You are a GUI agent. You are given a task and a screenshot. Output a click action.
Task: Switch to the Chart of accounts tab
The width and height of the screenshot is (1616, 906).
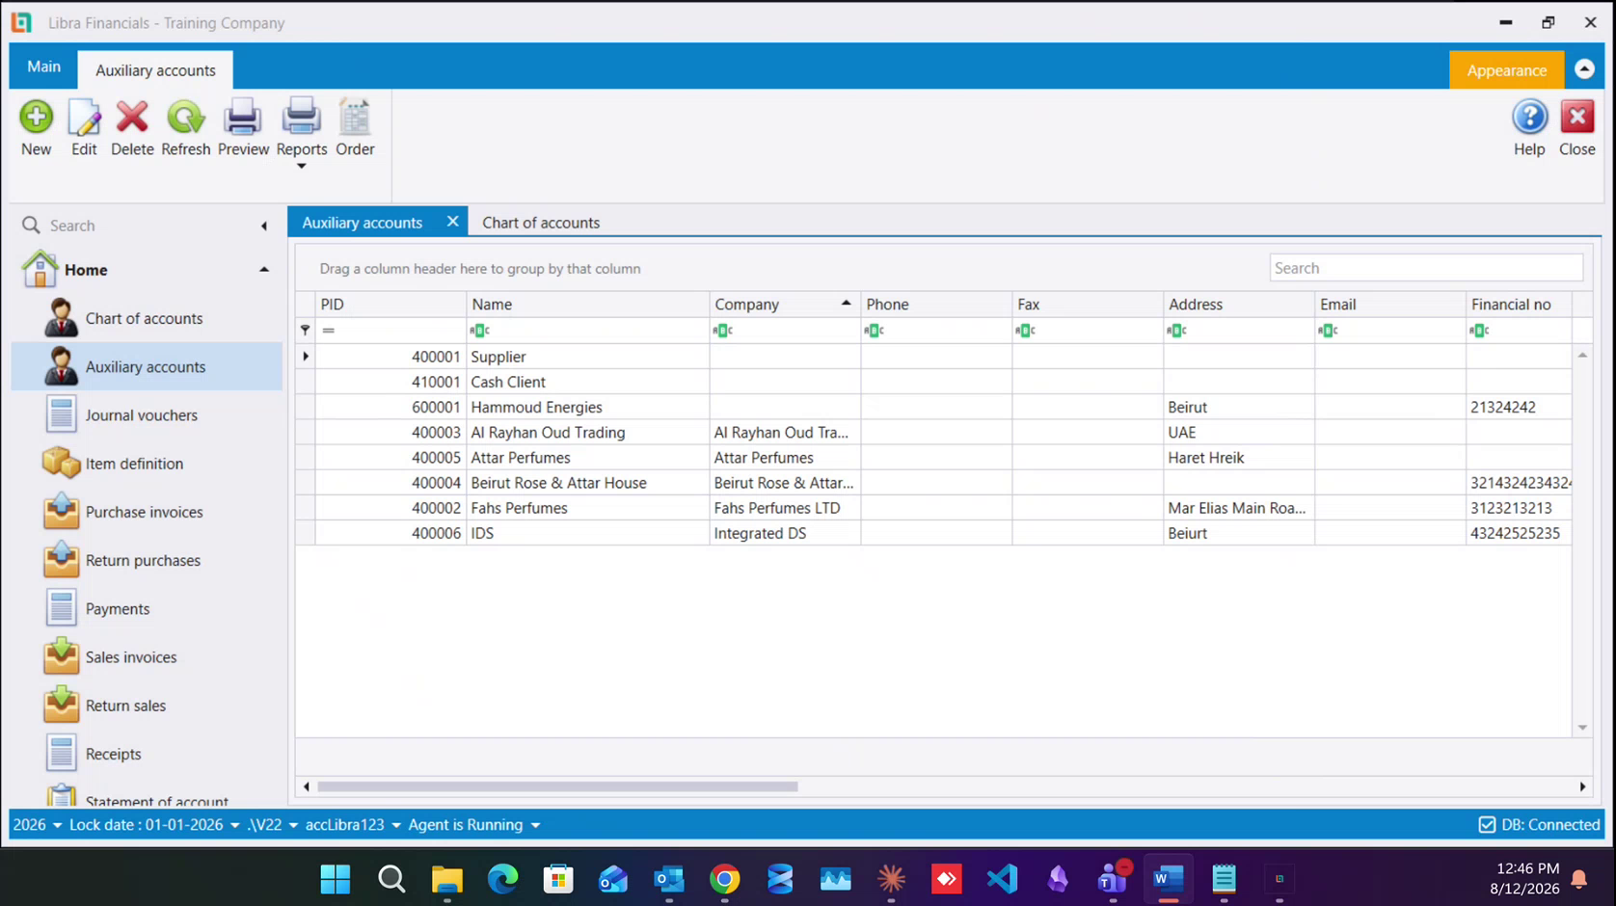[x=541, y=223]
